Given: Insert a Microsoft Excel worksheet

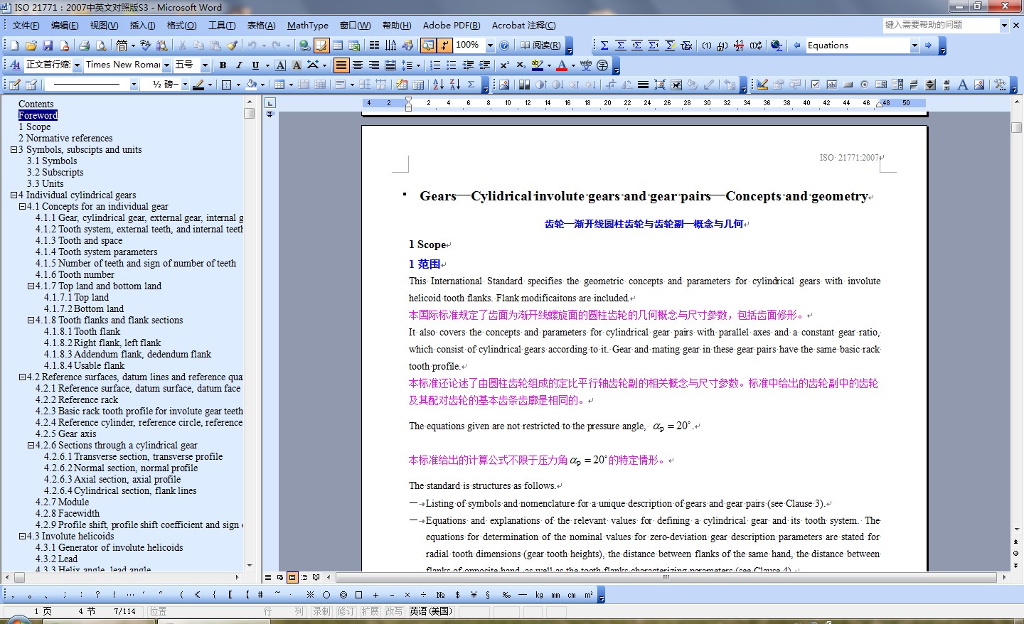Looking at the screenshot, I should (354, 45).
